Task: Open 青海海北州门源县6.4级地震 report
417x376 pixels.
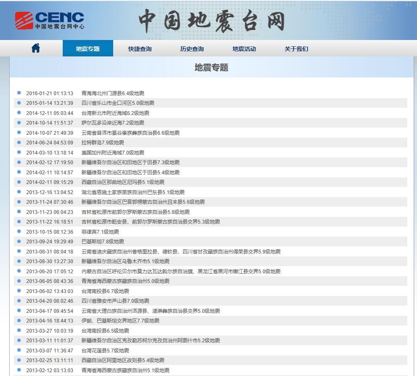Action: [x=113, y=93]
